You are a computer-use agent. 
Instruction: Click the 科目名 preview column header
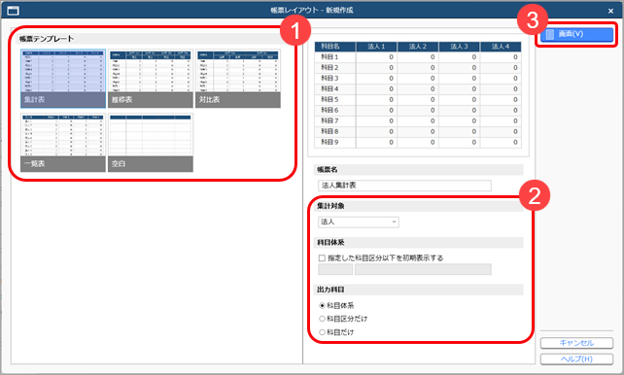(x=335, y=47)
